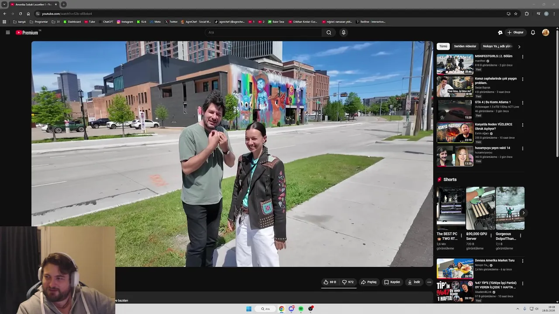Open more actions menu beside İndir

[429, 282]
